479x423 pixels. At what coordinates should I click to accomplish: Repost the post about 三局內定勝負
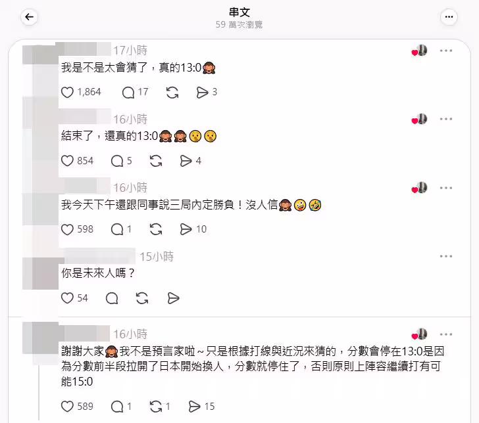point(156,229)
